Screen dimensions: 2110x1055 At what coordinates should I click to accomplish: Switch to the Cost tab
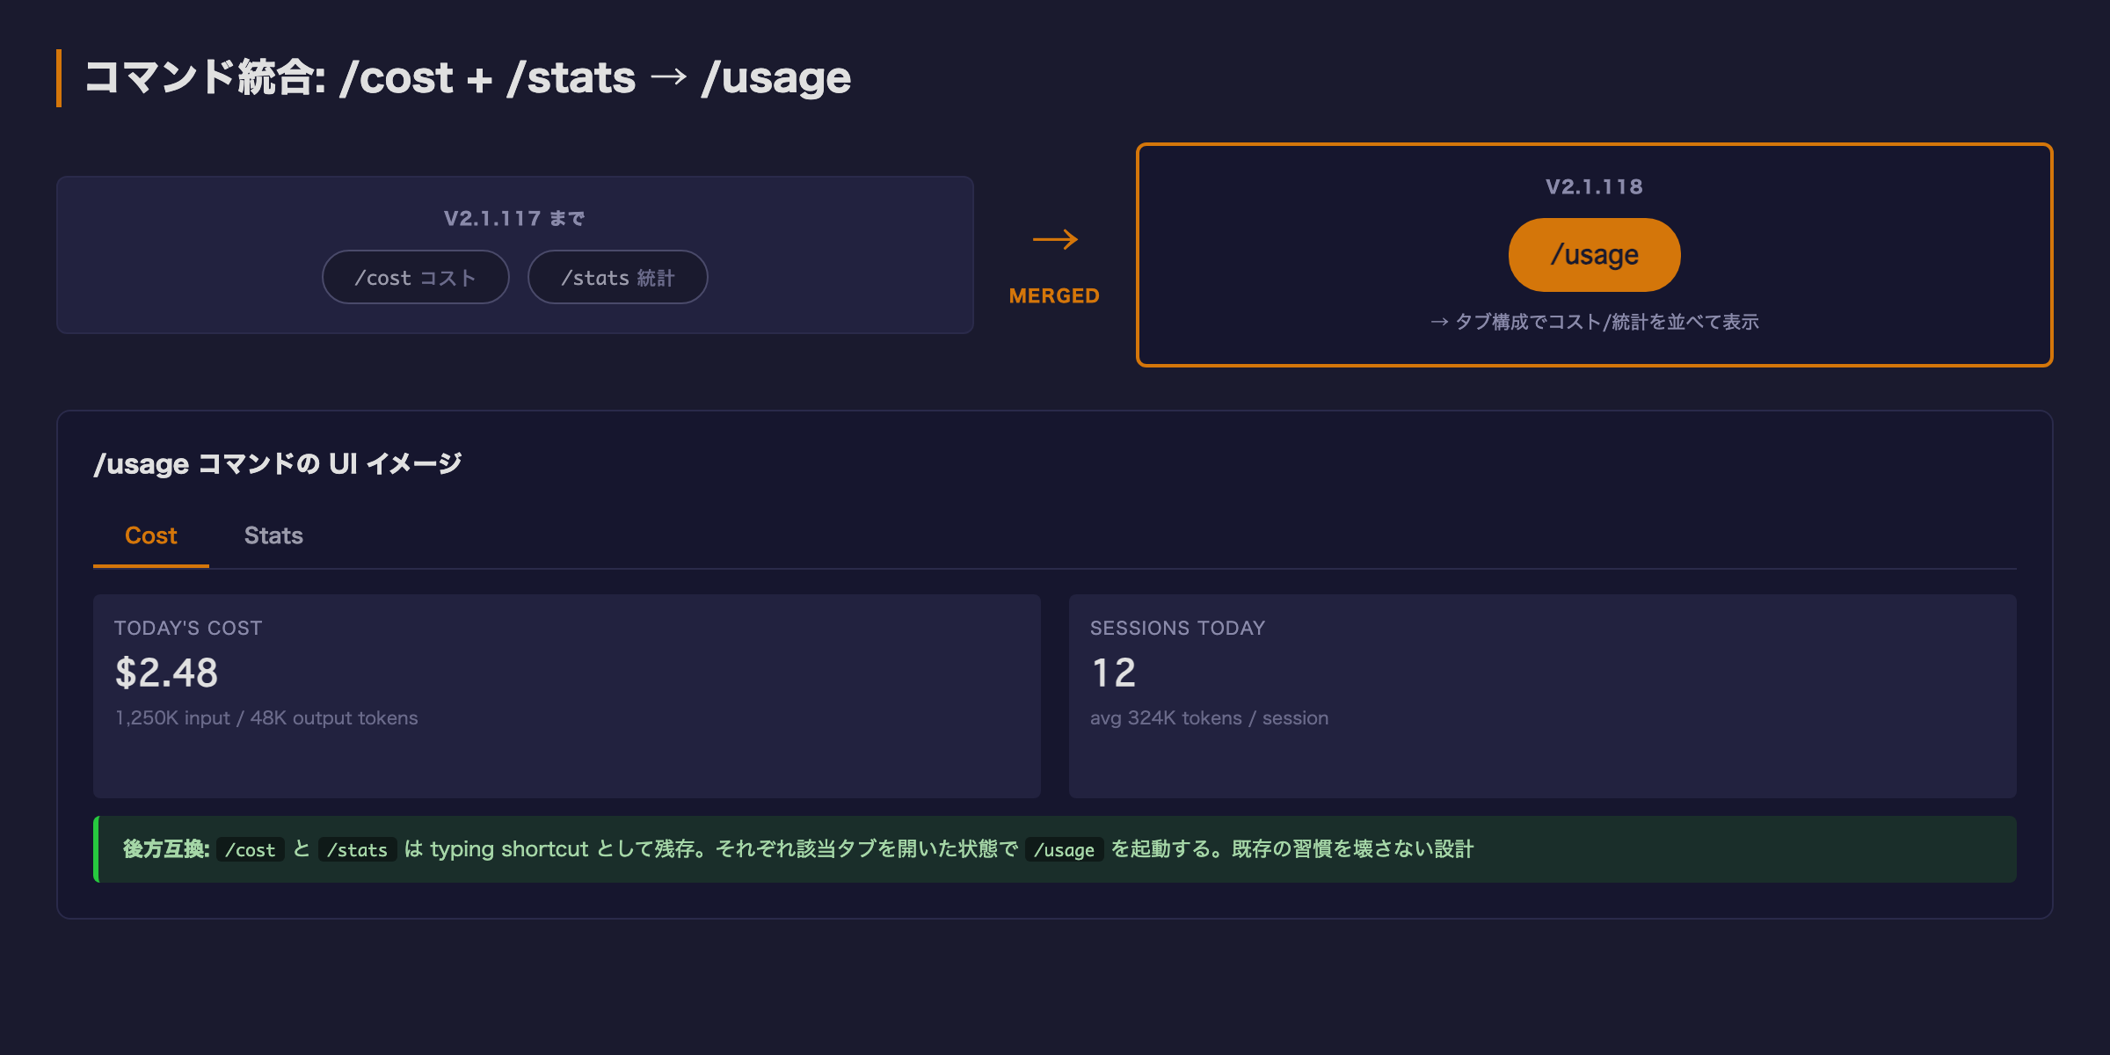[151, 535]
